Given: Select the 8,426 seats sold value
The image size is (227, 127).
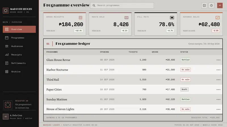Looking at the screenshot, I should 121,24.
